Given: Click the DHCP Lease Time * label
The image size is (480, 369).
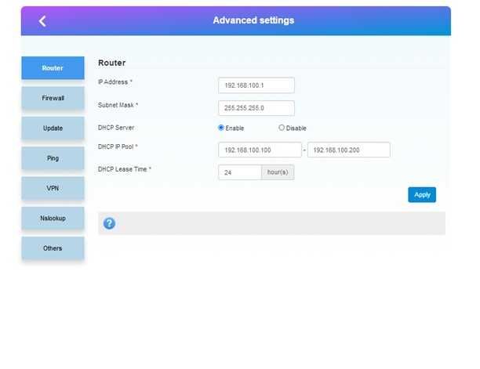Looking at the screenshot, I should pyautogui.click(x=125, y=169).
